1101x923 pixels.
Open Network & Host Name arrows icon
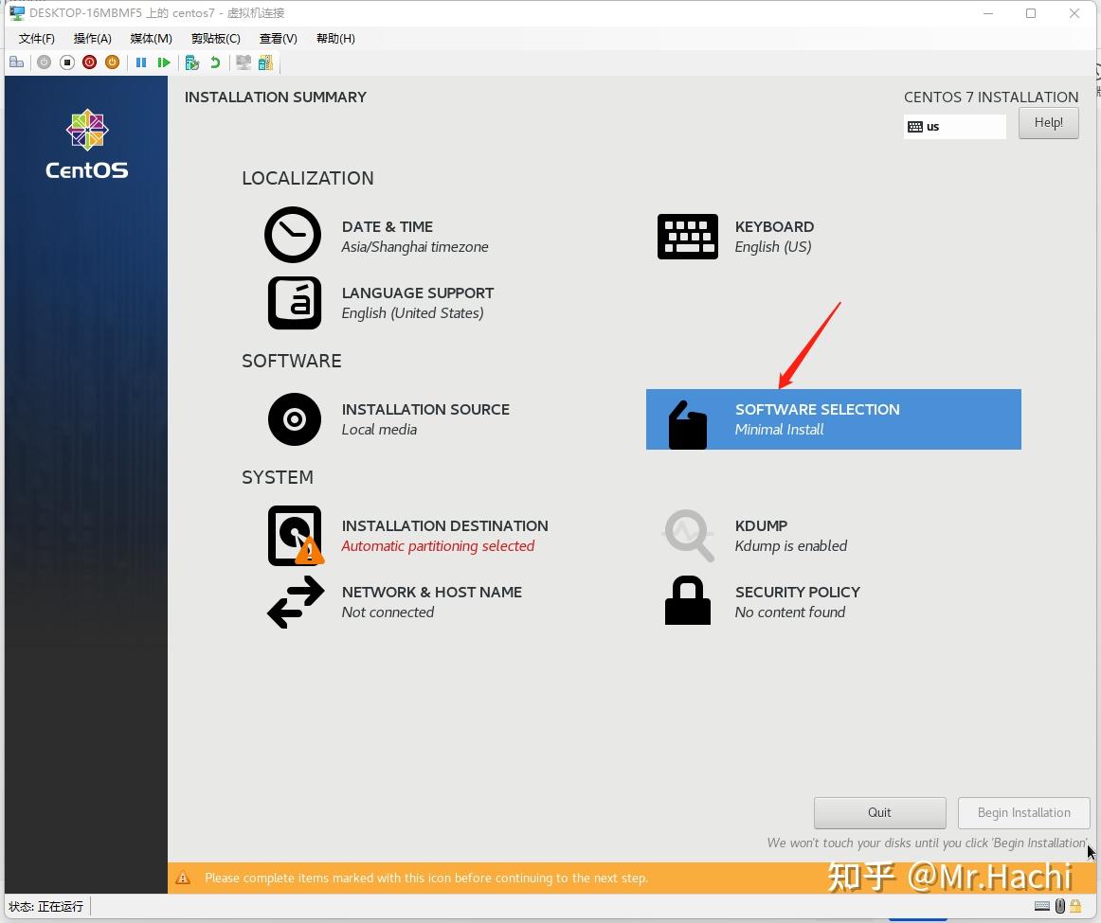[x=296, y=602]
